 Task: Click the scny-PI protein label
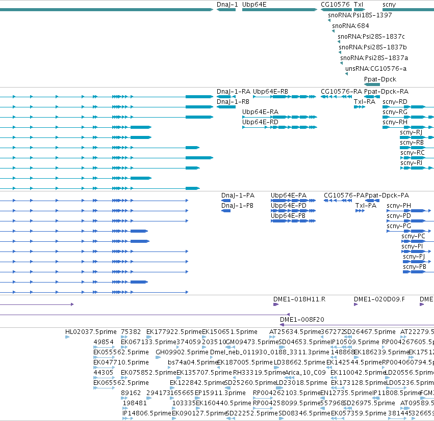412,246
